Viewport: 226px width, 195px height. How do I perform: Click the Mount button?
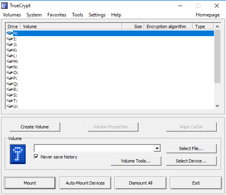30,183
